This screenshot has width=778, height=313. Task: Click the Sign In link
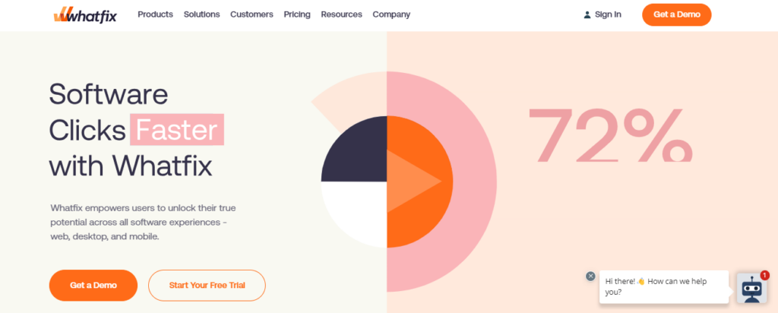point(608,14)
